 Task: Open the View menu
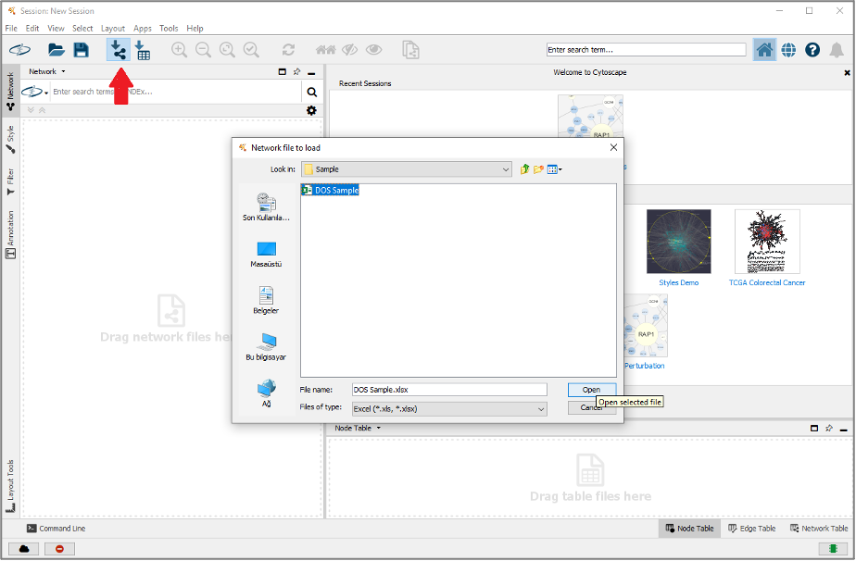click(56, 29)
